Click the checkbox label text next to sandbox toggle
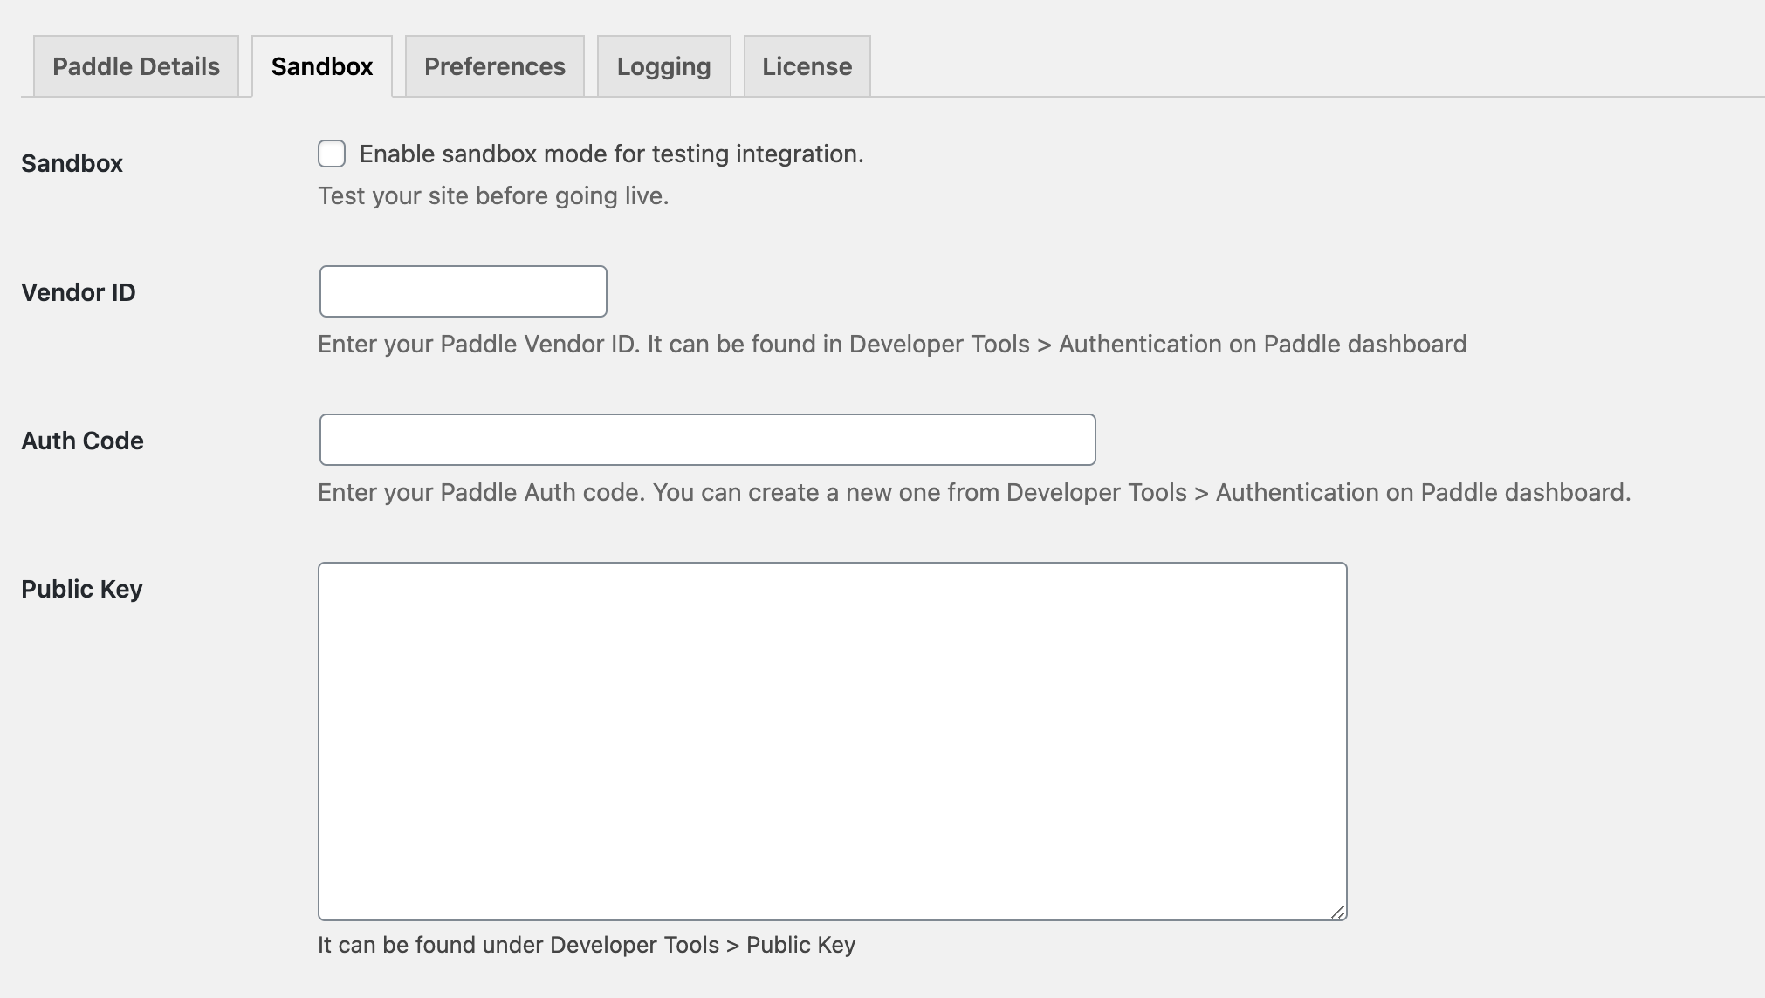Screen dimensions: 1765x998 (612, 154)
